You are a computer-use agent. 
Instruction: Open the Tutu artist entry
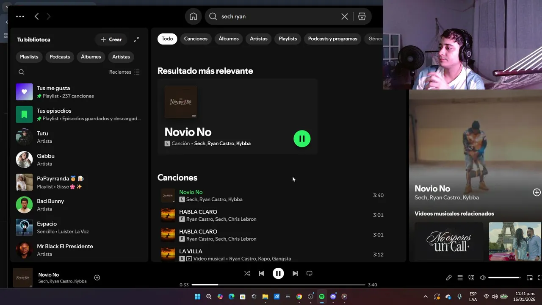click(x=79, y=137)
